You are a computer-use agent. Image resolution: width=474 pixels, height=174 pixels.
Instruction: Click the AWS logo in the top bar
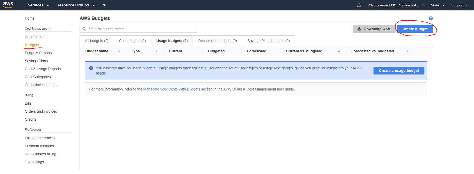8,5
